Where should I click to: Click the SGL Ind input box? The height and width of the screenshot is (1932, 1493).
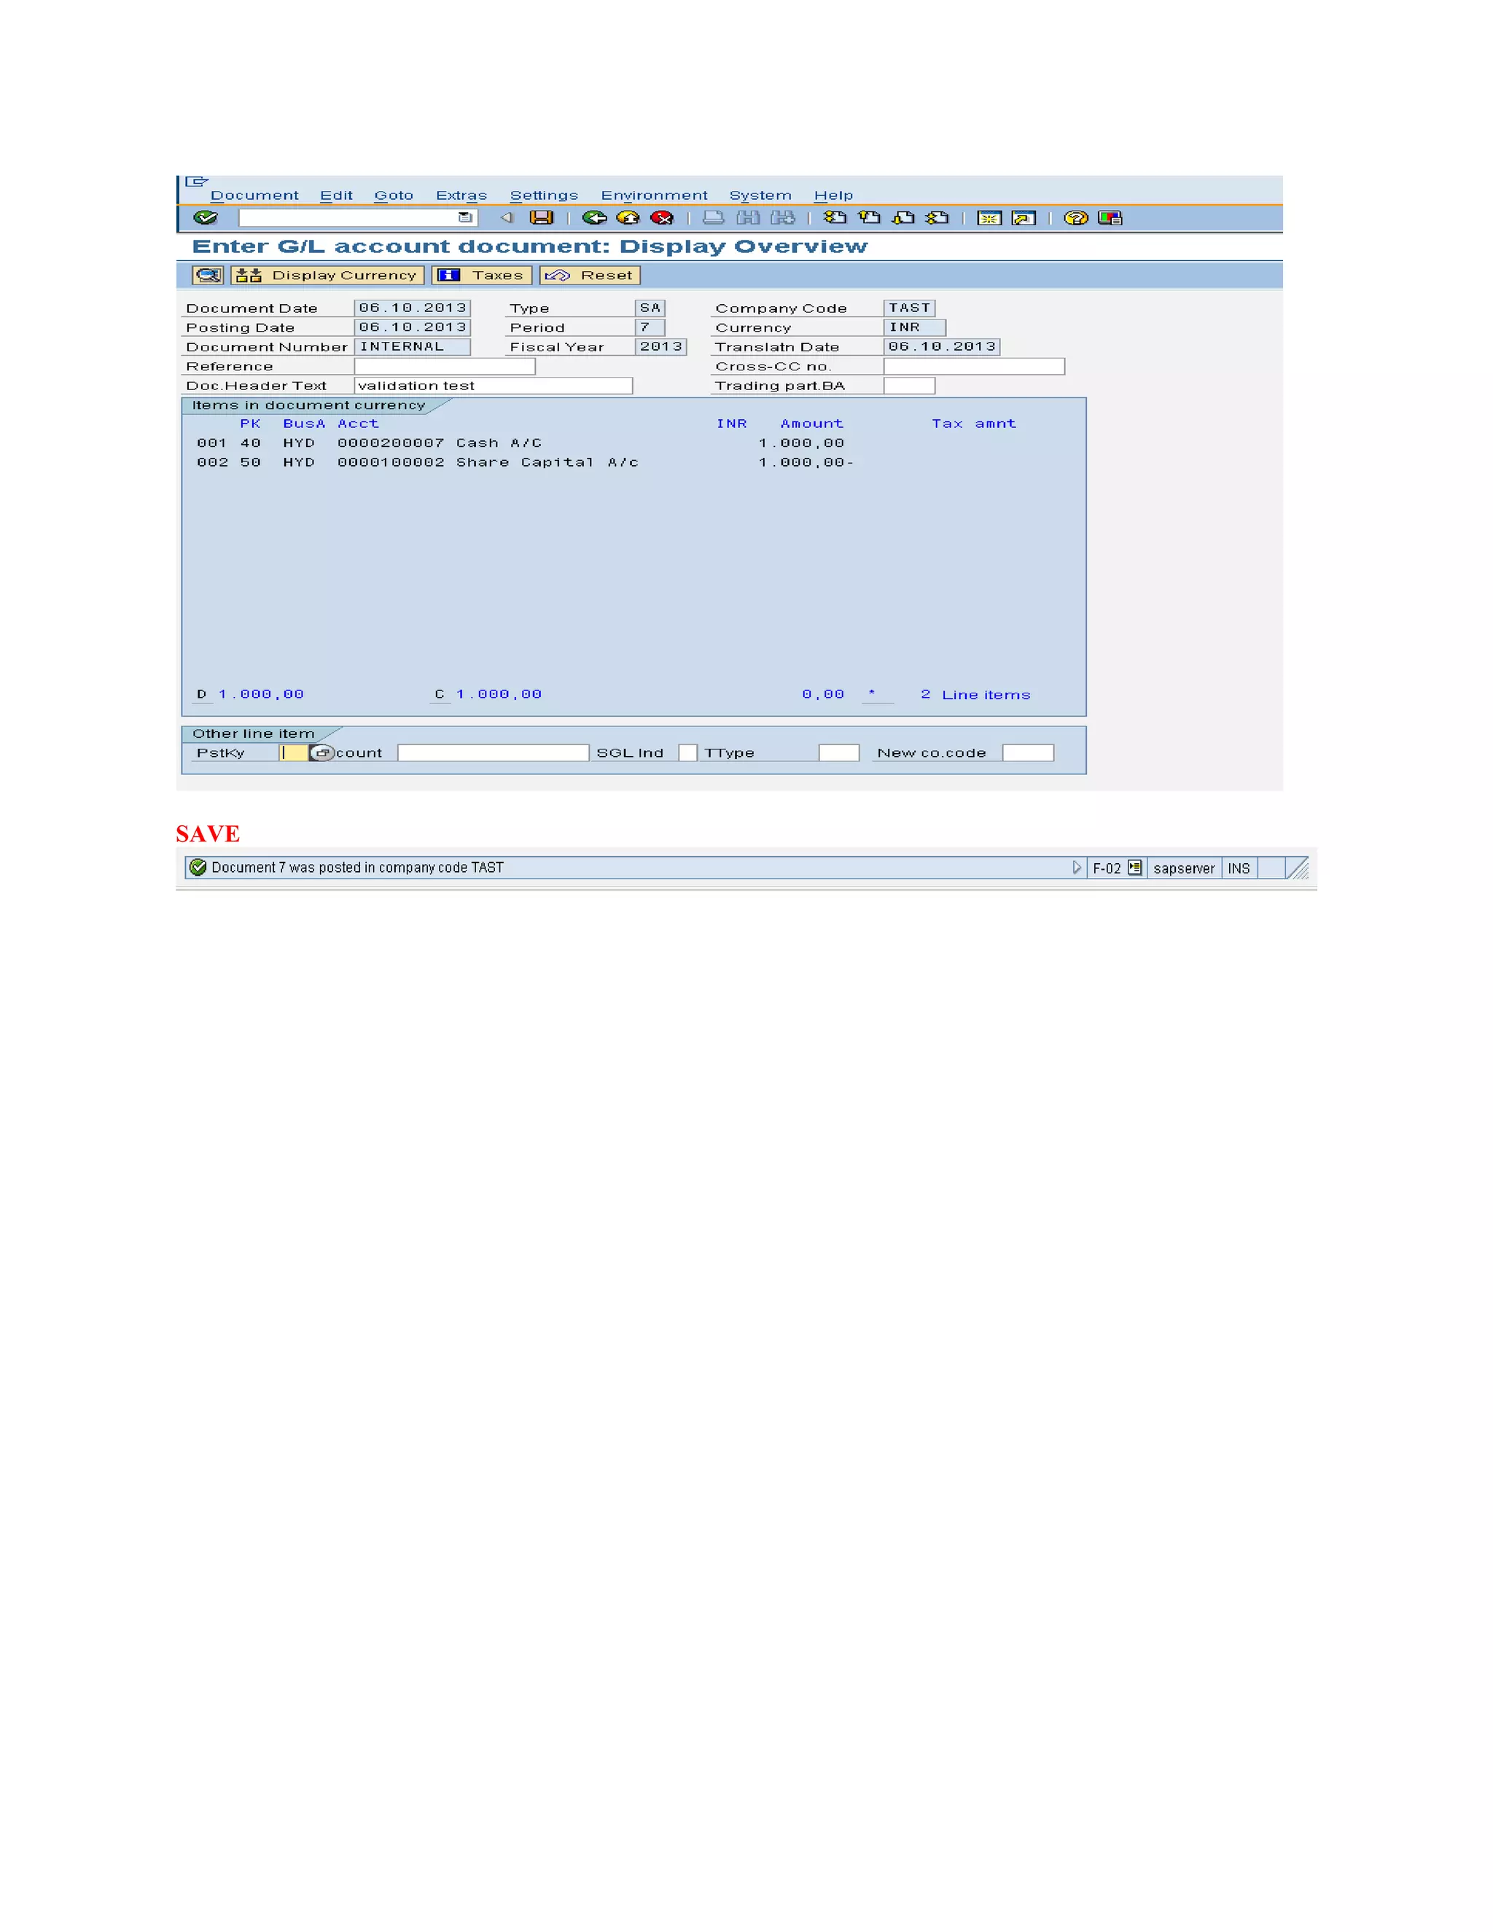(687, 753)
